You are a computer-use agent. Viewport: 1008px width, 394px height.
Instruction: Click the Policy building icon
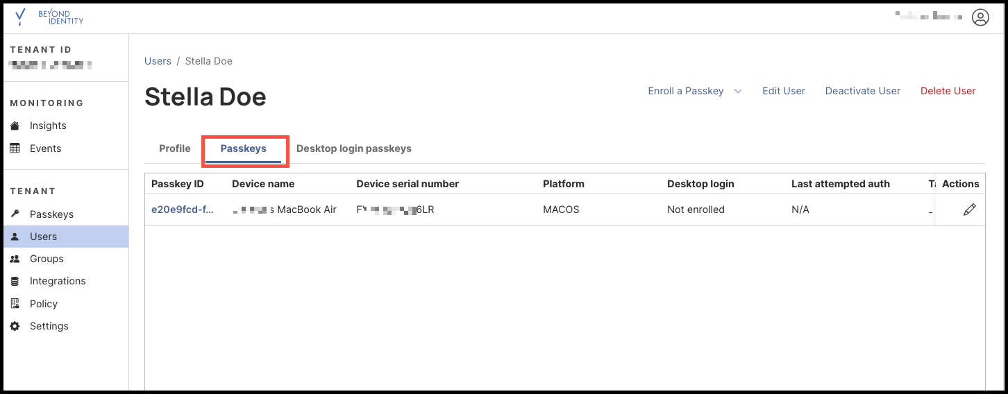(15, 304)
